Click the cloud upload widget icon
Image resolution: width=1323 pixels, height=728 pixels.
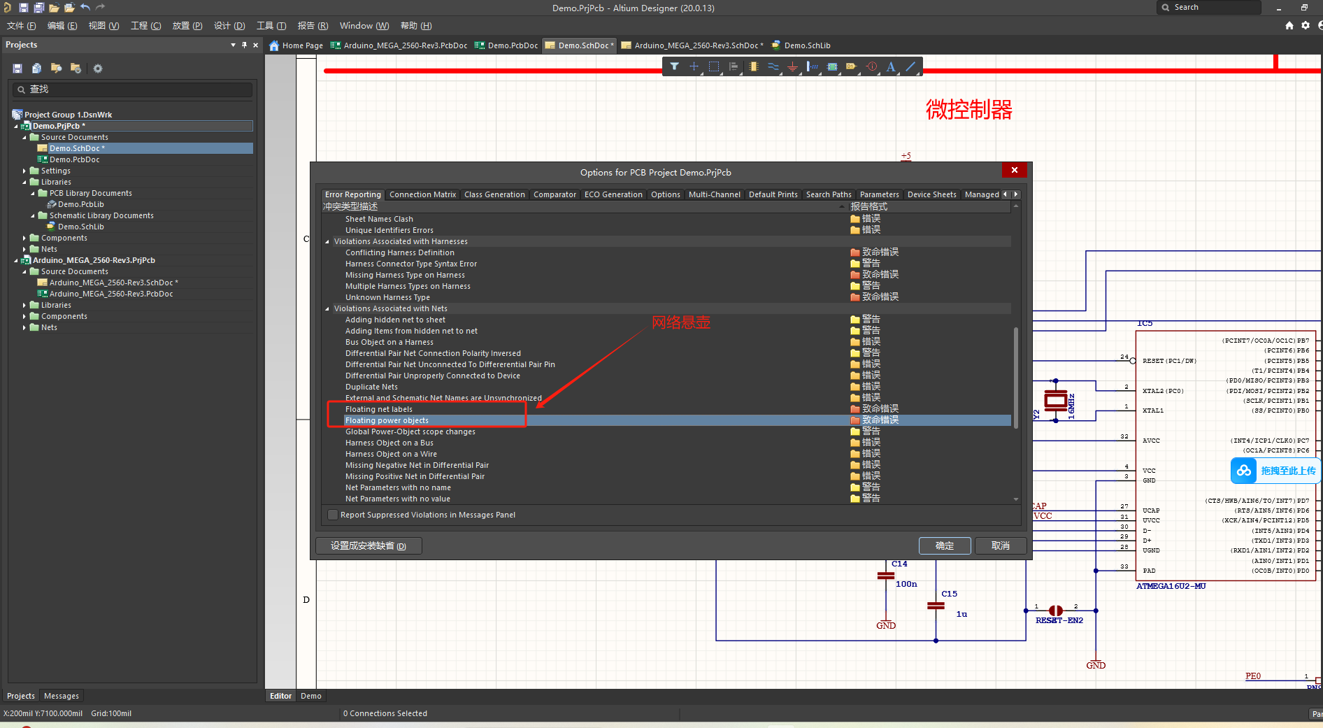click(1244, 471)
